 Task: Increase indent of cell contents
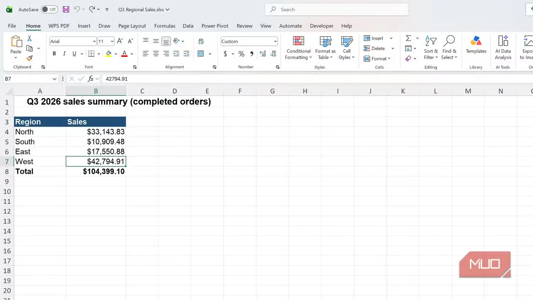186,54
